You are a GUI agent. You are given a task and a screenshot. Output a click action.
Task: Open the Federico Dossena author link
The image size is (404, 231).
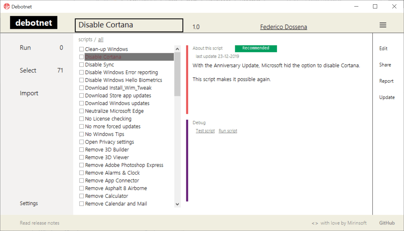(284, 27)
